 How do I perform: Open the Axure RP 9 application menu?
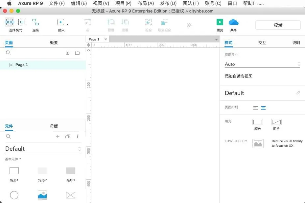coord(31,3)
